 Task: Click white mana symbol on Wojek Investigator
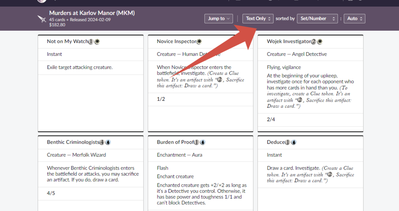(320, 41)
